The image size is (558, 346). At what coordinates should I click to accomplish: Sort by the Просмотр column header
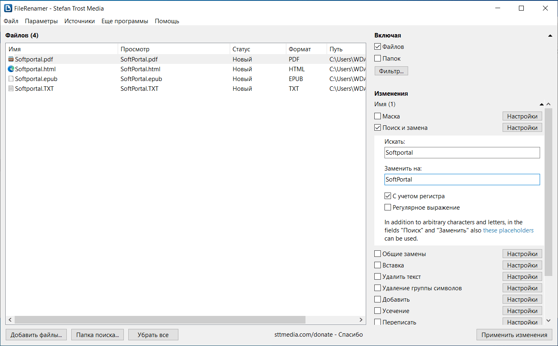tap(174, 49)
